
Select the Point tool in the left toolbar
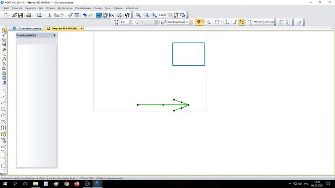[3, 90]
